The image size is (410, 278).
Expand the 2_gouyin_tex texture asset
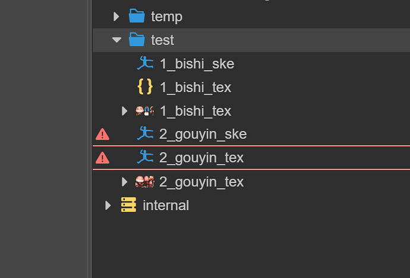[x=124, y=181]
